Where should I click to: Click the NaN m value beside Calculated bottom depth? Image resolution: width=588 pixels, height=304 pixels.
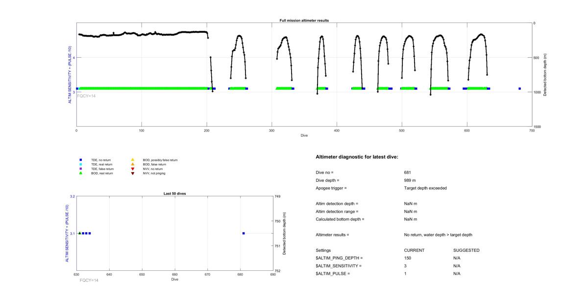[x=411, y=219]
